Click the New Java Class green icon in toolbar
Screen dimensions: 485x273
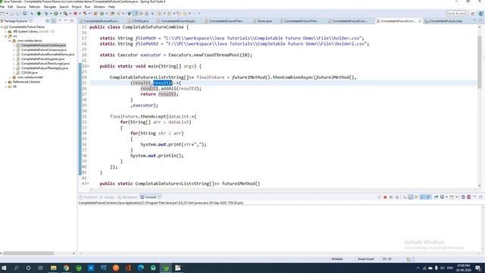[x=102, y=14]
